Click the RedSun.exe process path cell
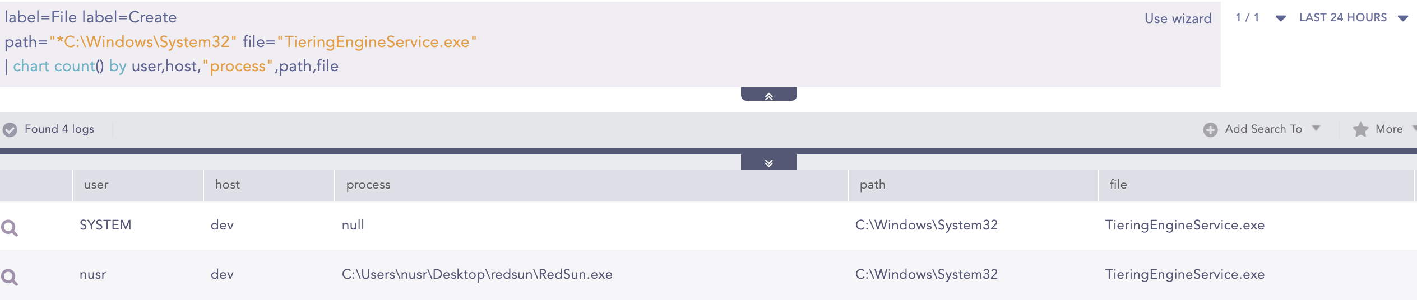Screen dimensions: 1417x300 click(x=477, y=274)
